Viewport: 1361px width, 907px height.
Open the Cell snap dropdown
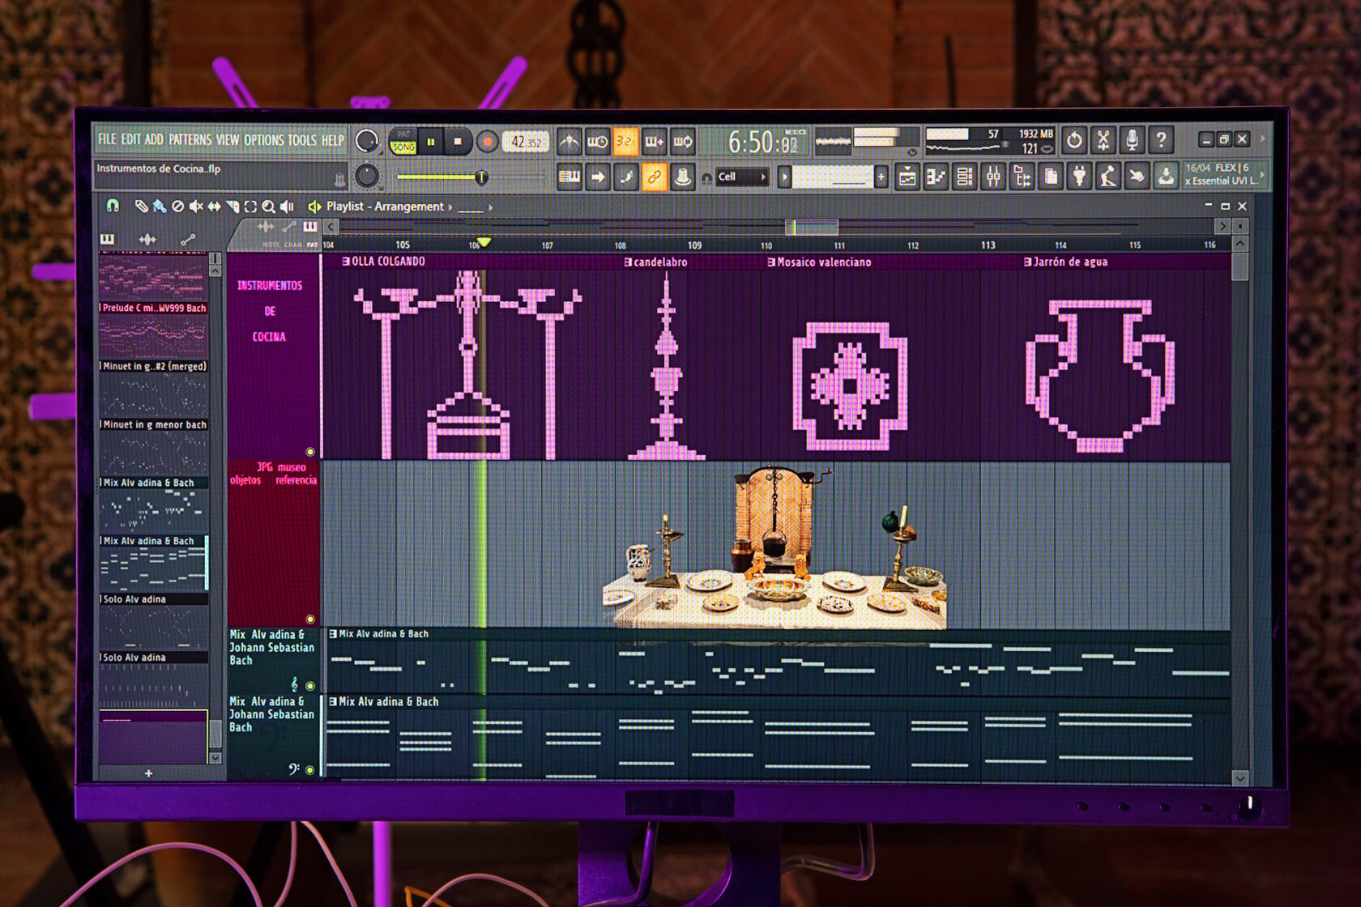[741, 177]
